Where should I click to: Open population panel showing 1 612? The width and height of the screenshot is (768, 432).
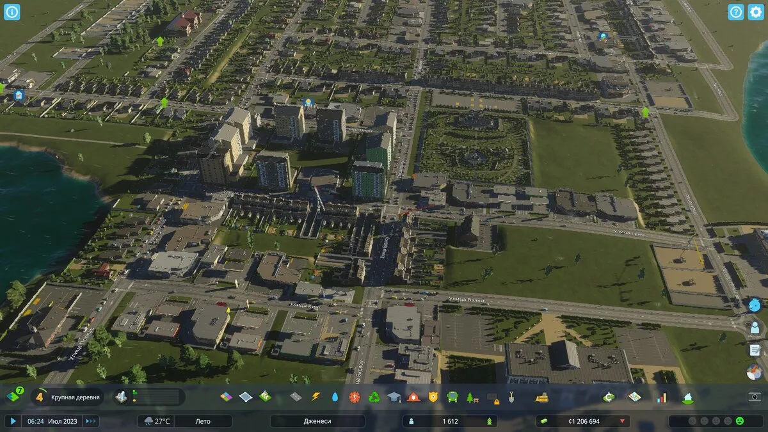coord(450,421)
